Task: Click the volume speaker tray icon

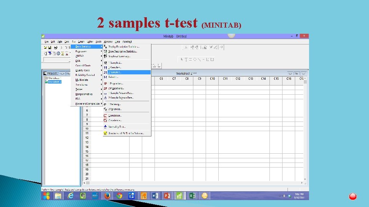Action: tap(284, 196)
